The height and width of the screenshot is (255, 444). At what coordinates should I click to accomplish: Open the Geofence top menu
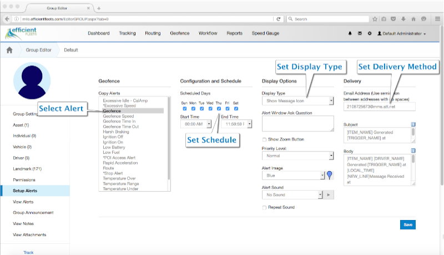point(179,33)
